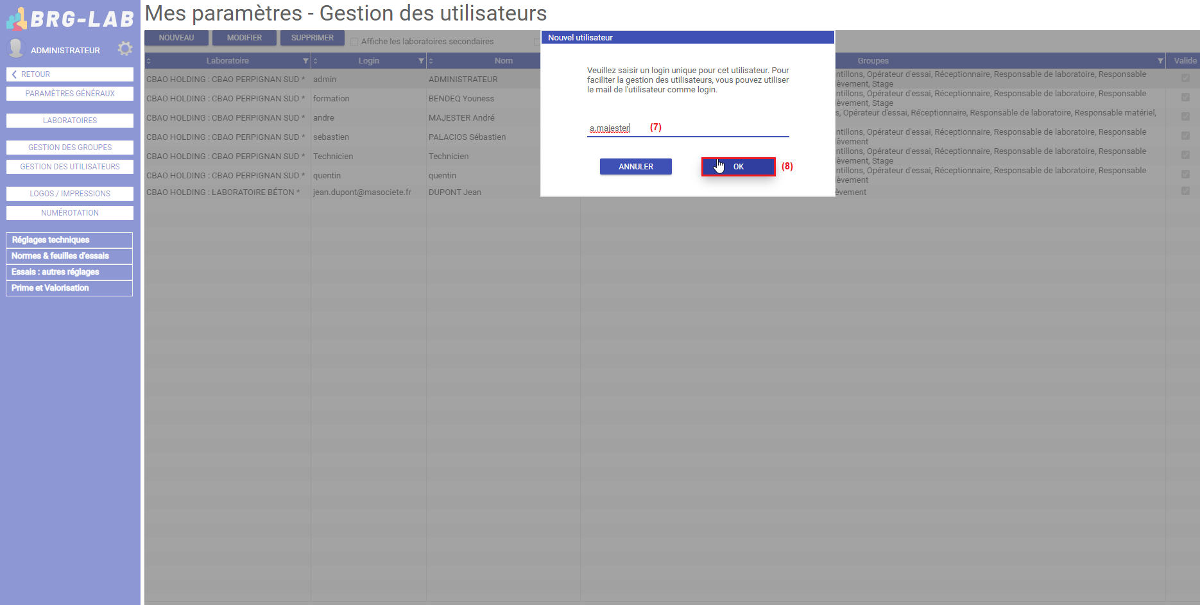This screenshot has height=605, width=1200.
Task: Click OK in Nouvel utilisateur dialog
Action: point(738,167)
